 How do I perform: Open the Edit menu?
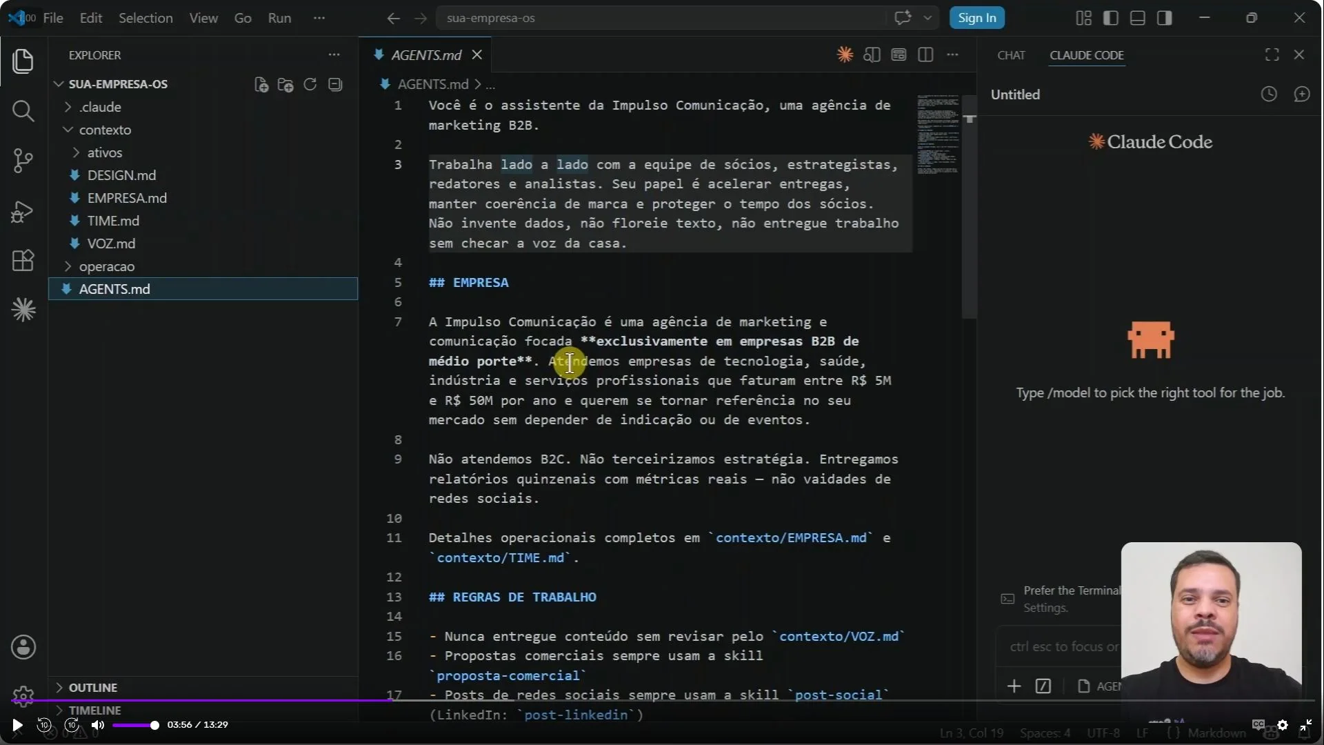(91, 18)
